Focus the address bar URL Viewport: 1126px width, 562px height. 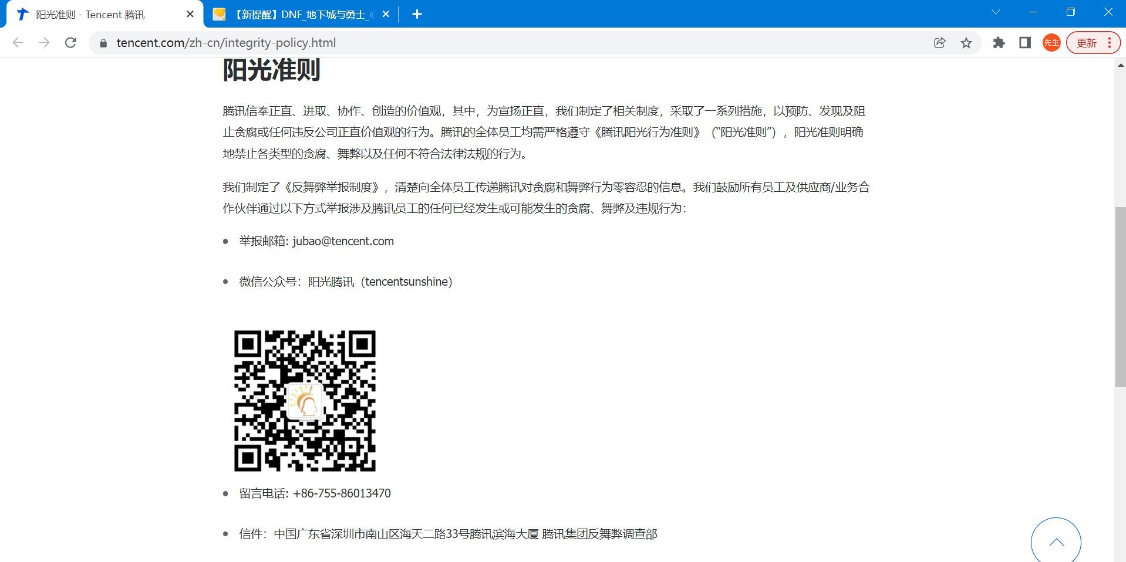(226, 43)
